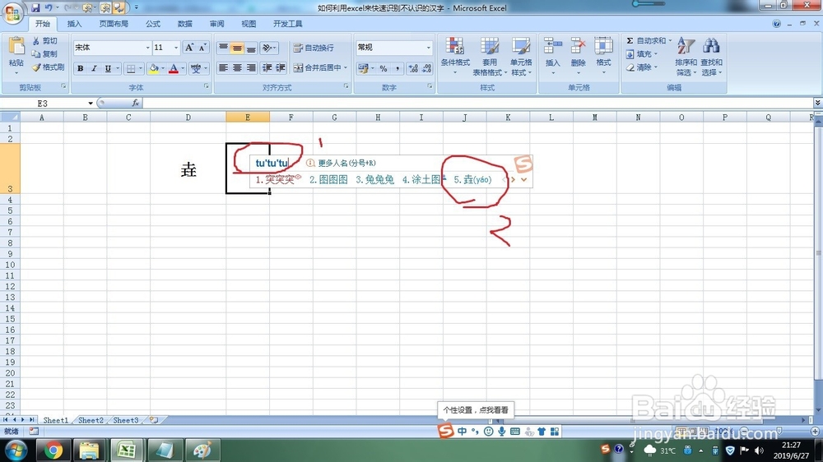Apply the yellow fill color bucket
The width and height of the screenshot is (823, 462).
(154, 68)
